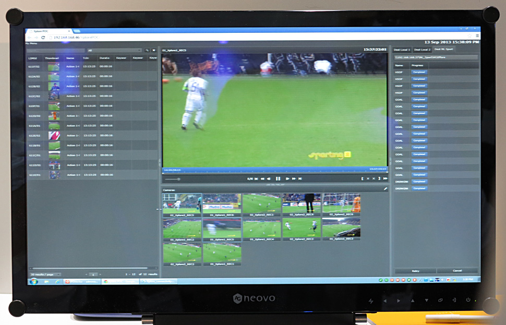This screenshot has width=506, height=325.
Task: Jump to the end of the clip
Action: pyautogui.click(x=300, y=178)
